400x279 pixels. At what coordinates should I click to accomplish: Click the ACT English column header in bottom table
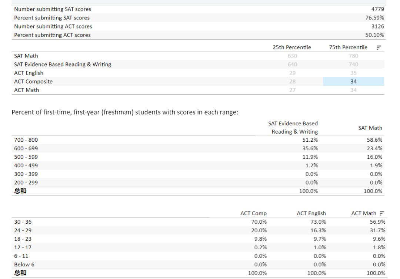(311, 213)
